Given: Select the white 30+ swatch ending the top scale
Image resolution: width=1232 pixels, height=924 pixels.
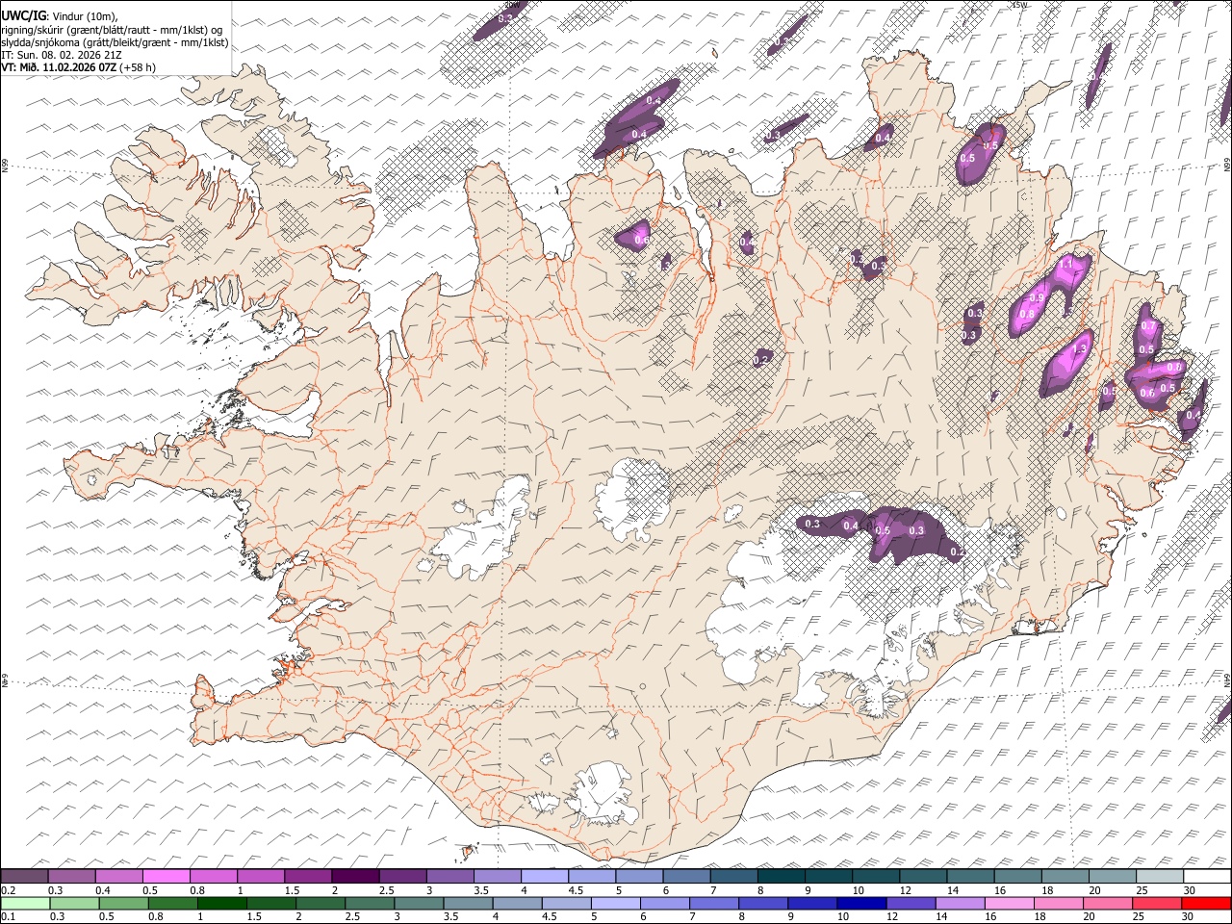Looking at the screenshot, I should click(1206, 876).
